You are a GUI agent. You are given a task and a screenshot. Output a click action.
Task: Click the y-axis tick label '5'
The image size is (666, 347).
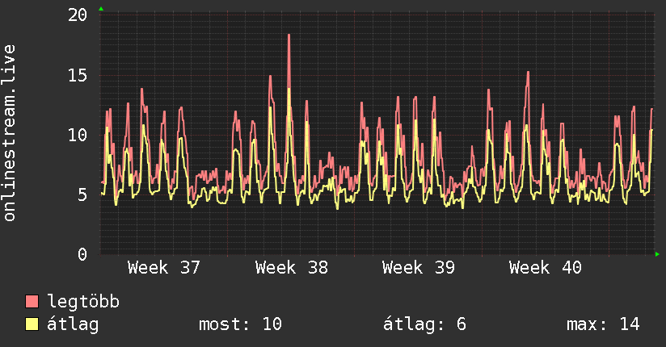click(x=82, y=195)
